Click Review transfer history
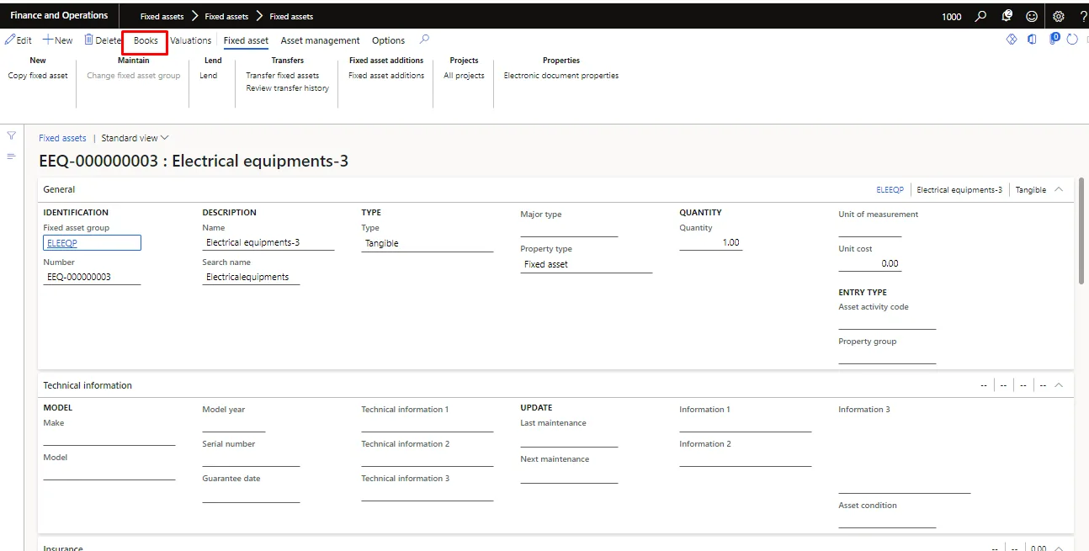The height and width of the screenshot is (551, 1089). point(287,88)
